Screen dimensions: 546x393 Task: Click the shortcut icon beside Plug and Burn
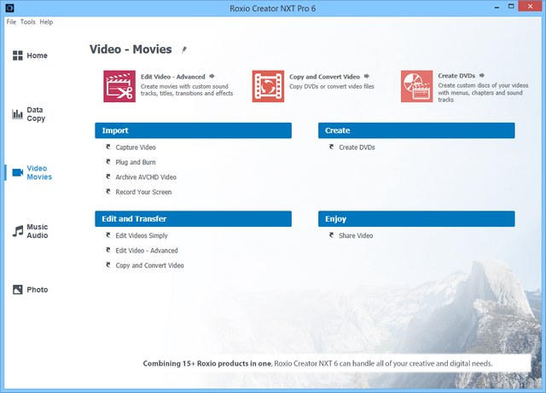[x=108, y=162]
